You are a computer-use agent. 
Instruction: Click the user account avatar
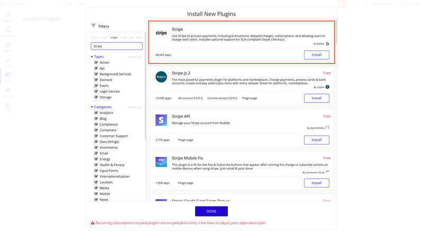(x=418, y=4)
